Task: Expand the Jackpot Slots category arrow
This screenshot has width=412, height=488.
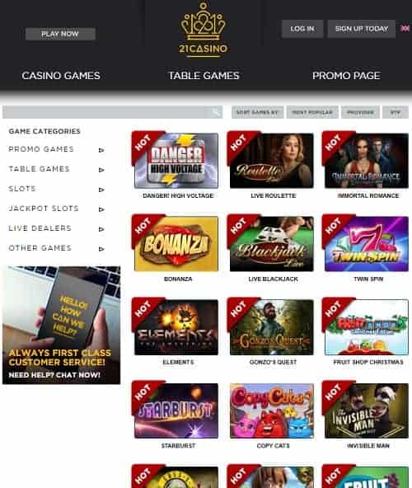Action: tap(101, 209)
